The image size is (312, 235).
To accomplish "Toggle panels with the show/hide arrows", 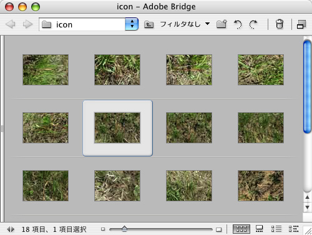I will point(11,229).
